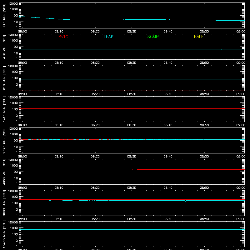Click '08:30' under the 1415 MHz plot

click(132, 125)
